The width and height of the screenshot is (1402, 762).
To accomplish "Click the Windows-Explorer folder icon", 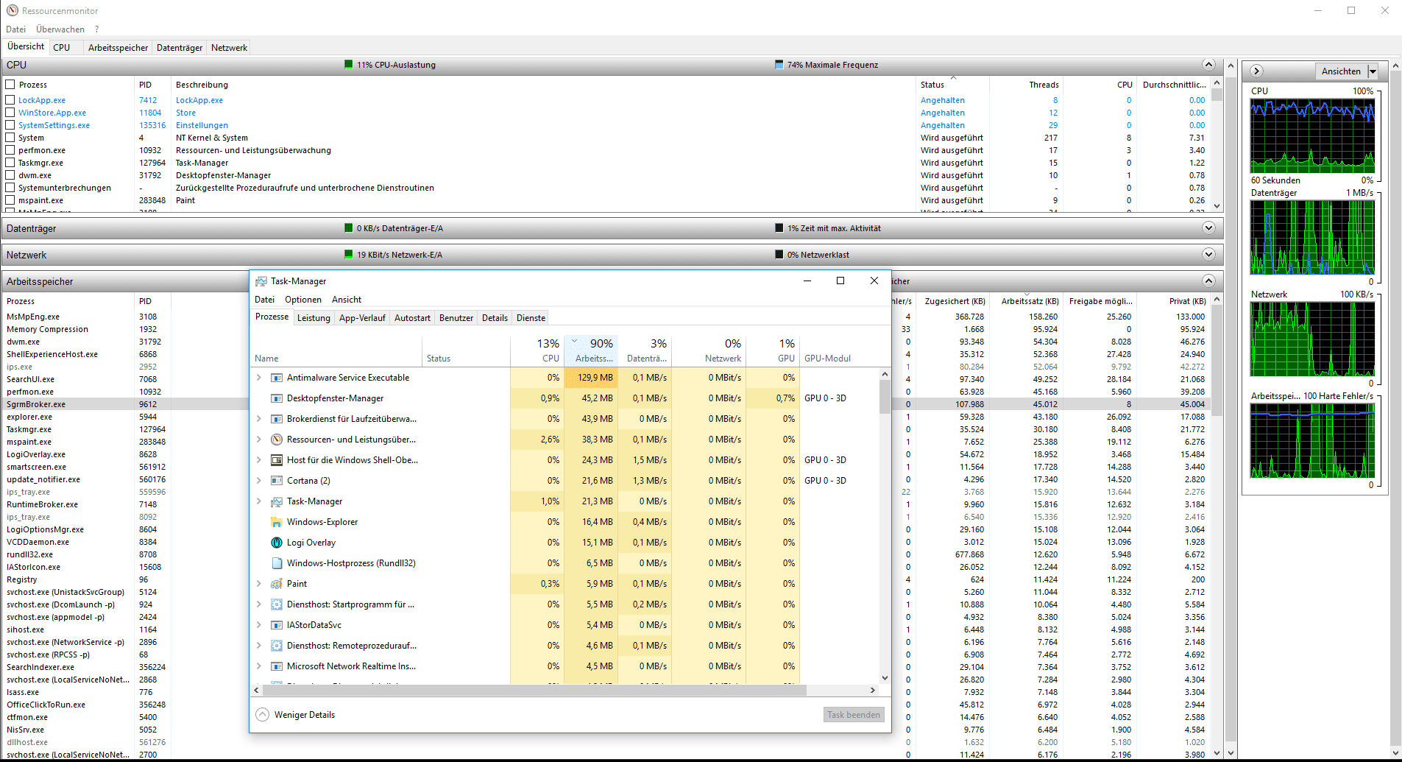I will point(277,522).
